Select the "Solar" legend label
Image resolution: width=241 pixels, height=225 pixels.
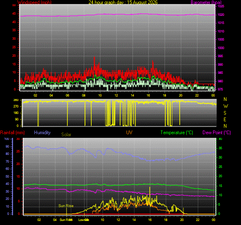click(x=66, y=135)
